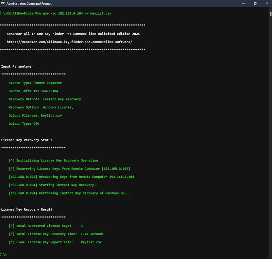The width and height of the screenshot is (272, 259).
Task: Click the Output Filename: keylist.csv line
Action: [x=35, y=116]
